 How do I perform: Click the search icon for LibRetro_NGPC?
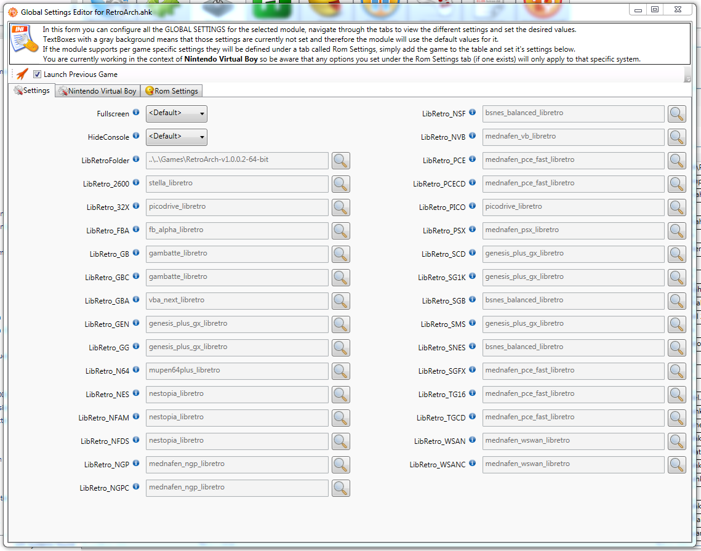[x=341, y=488]
